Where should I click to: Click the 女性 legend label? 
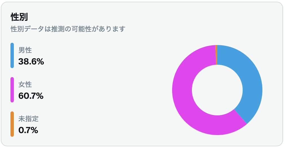click(x=25, y=84)
